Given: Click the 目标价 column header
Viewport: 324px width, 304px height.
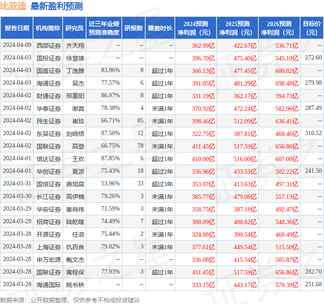Looking at the screenshot, I should point(312,28).
